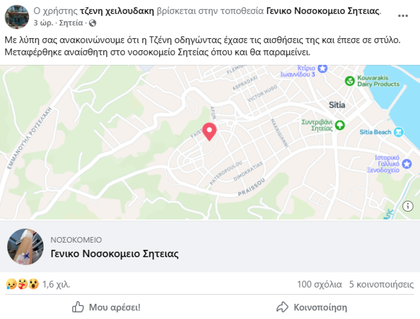This screenshot has width=420, height=319.
Task: Click the Συντριβάνι Σητείας park marker icon
Action: [340, 125]
